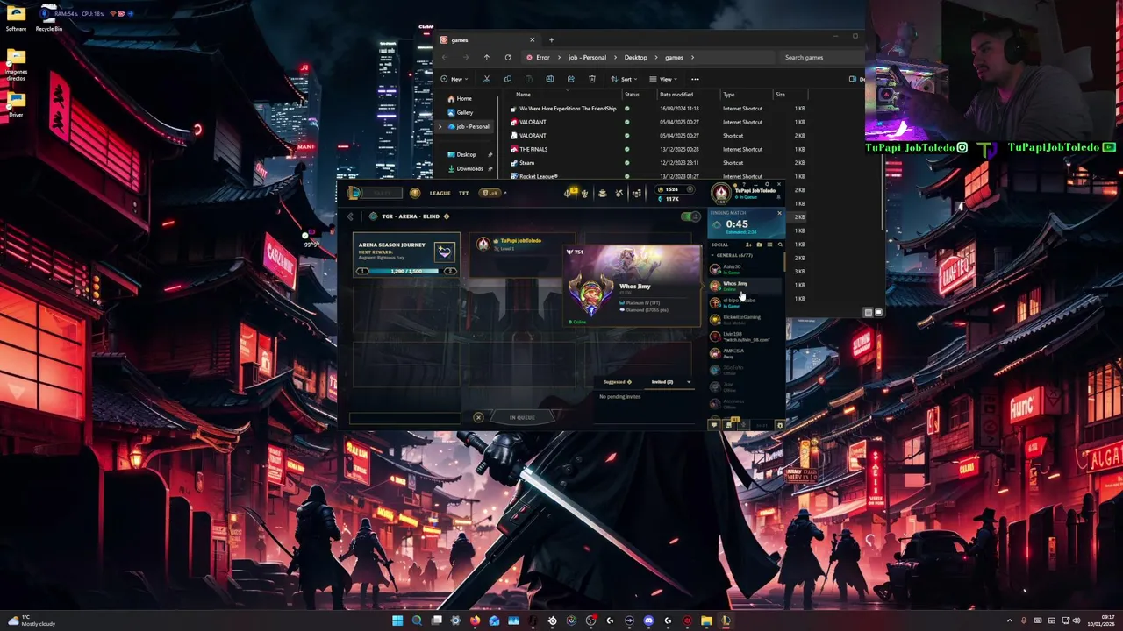The image size is (1123, 631).
Task: Cancel queue with the X button beside IN QUEUE
Action: tap(478, 417)
